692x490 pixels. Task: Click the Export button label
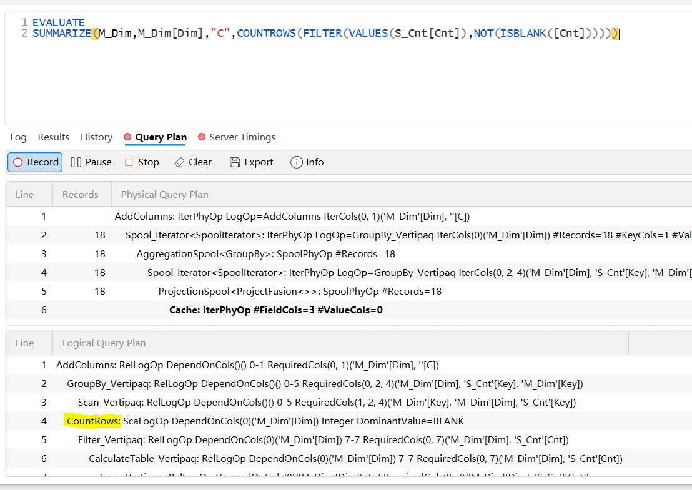click(259, 162)
